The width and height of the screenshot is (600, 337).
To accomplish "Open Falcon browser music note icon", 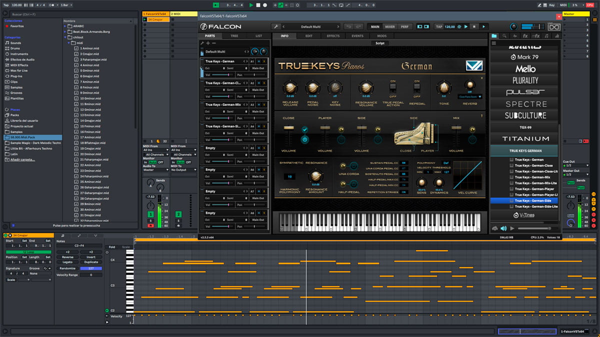I will pos(545,36).
